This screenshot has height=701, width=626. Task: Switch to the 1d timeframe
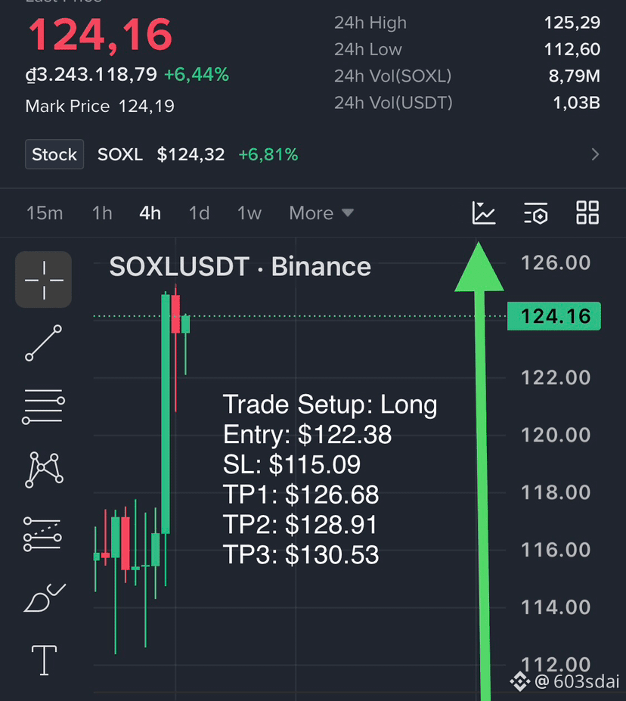[x=200, y=213]
